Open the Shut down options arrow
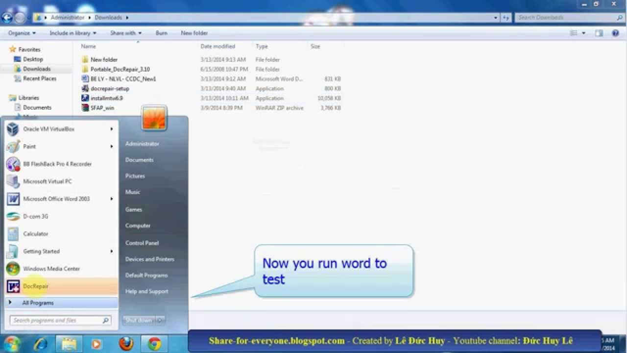Image resolution: width=627 pixels, height=353 pixels. [160, 320]
